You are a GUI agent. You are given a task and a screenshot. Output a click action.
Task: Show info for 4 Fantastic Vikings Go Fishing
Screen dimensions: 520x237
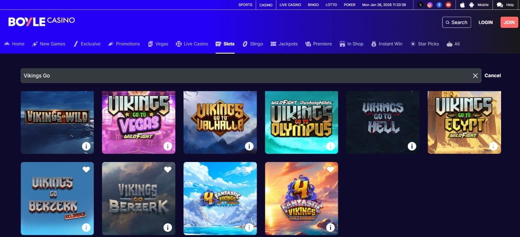coord(330,228)
